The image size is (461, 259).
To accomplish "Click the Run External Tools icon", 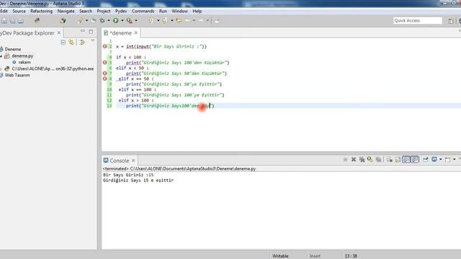I will [130, 21].
